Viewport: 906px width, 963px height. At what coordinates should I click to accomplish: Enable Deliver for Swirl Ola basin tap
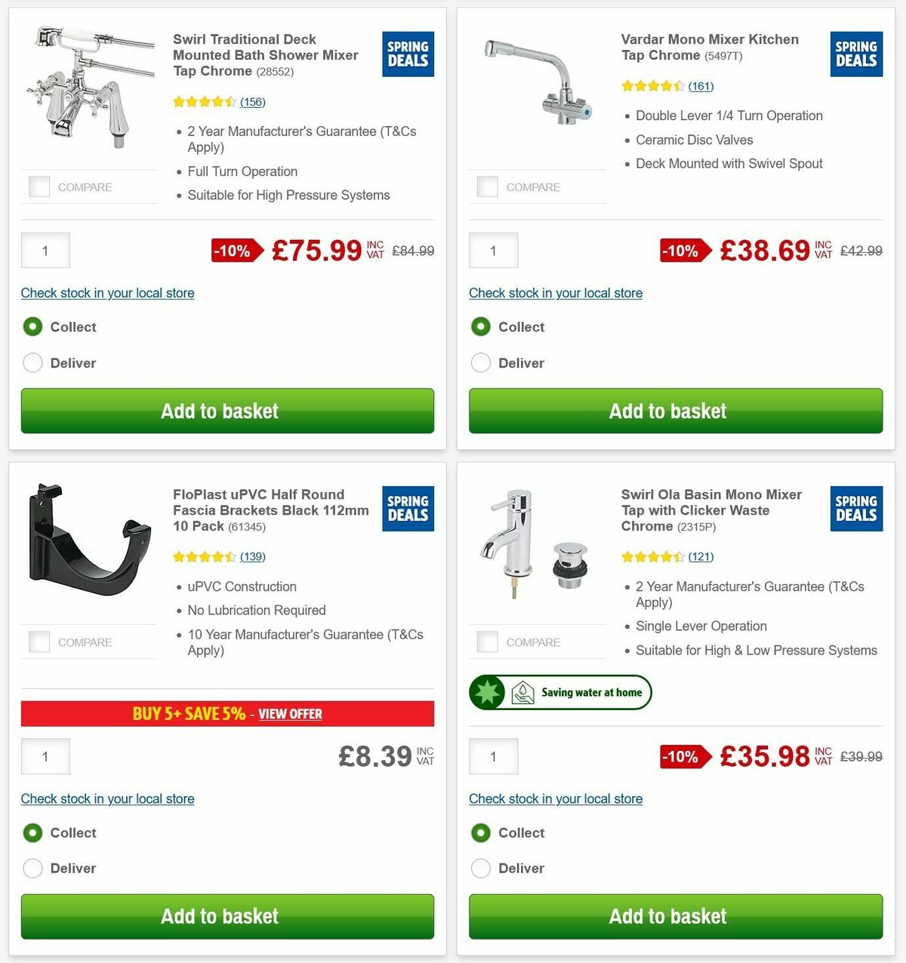[481, 868]
